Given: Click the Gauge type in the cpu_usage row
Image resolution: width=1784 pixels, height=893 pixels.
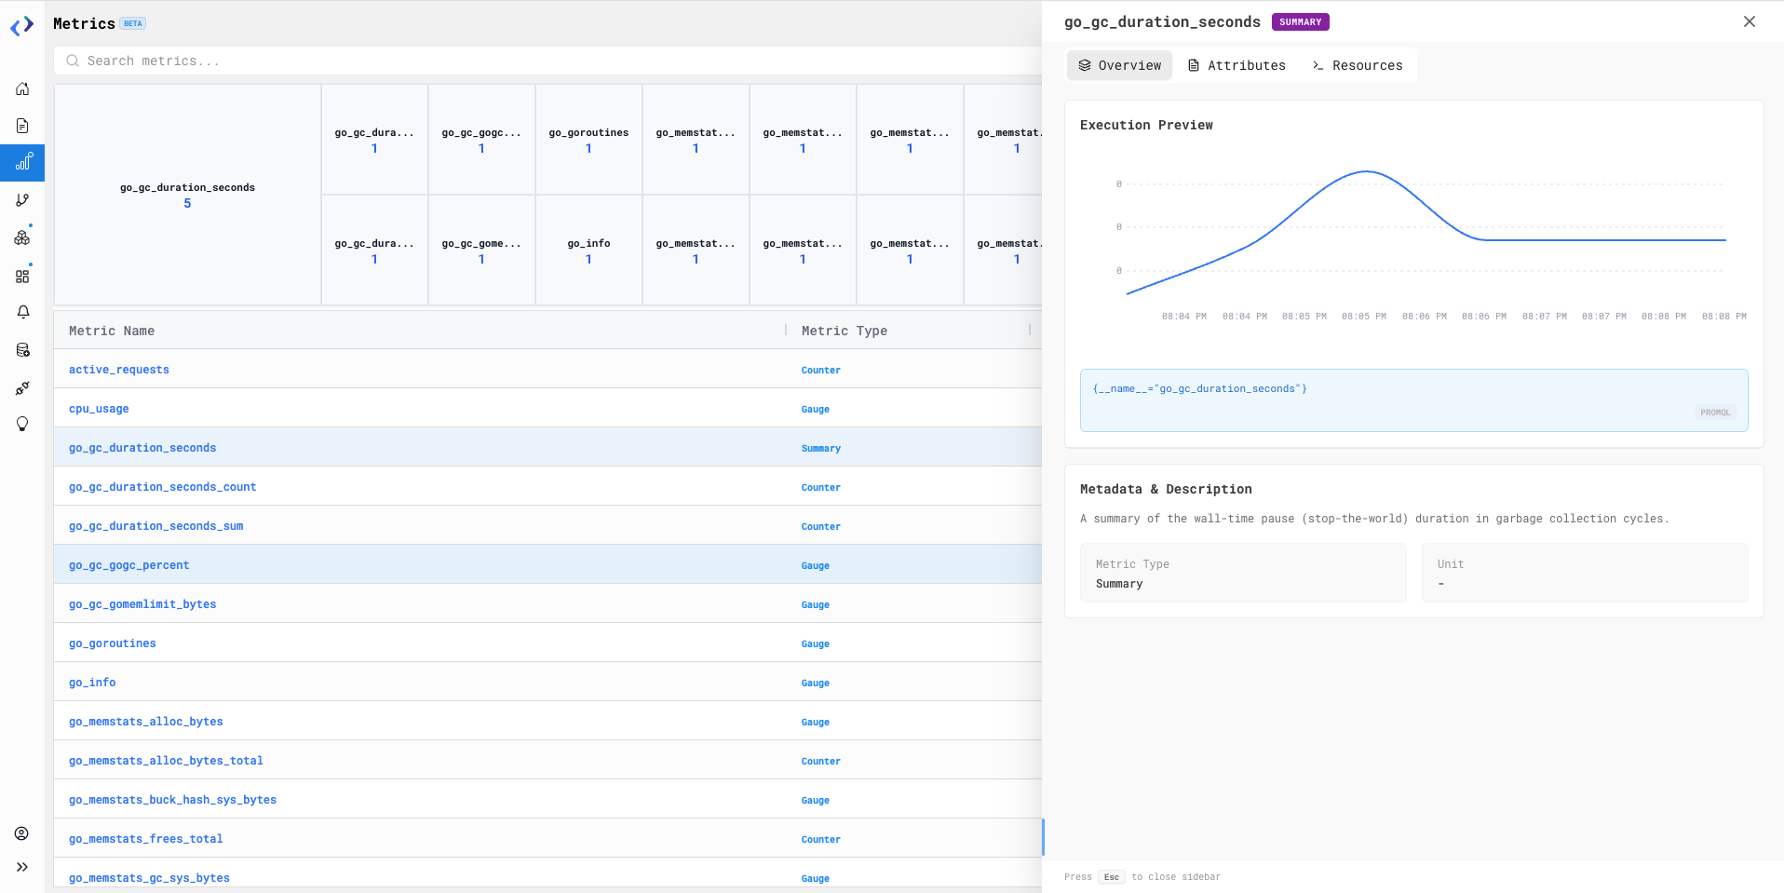Looking at the screenshot, I should (x=816, y=410).
